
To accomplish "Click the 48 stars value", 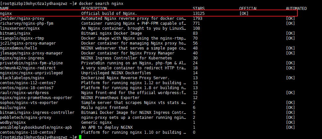I will click(195, 48).
